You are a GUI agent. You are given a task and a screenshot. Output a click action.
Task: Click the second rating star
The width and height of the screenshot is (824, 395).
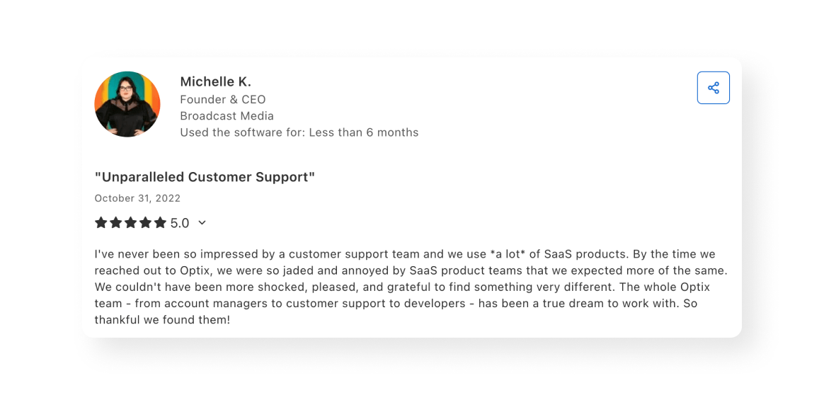(116, 222)
